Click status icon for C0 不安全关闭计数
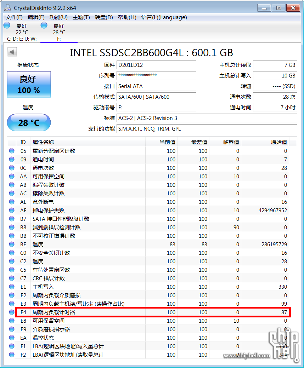This screenshot has width=304, height=368. tap(12, 253)
